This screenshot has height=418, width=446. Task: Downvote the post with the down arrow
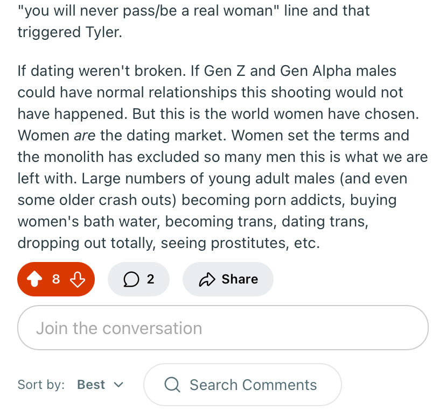pos(78,279)
